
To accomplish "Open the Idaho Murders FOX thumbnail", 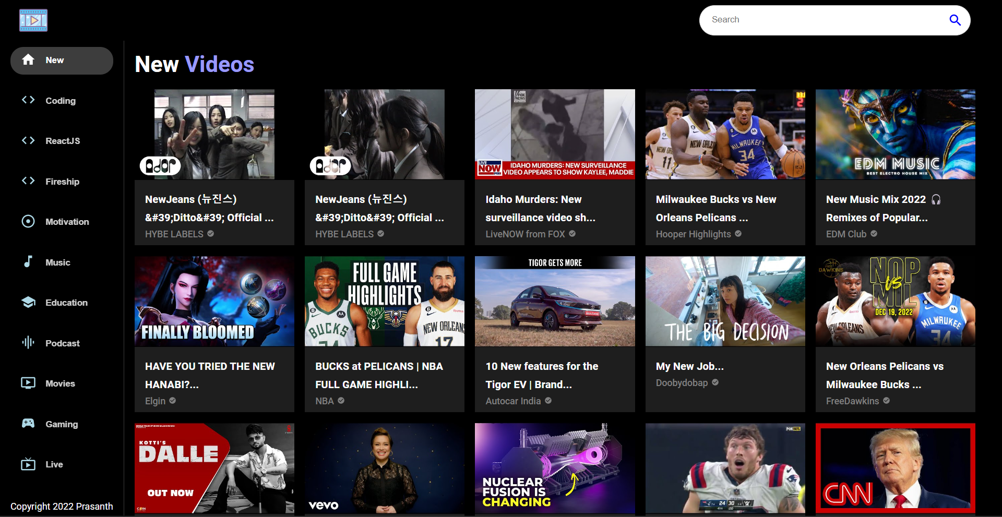I will click(555, 134).
